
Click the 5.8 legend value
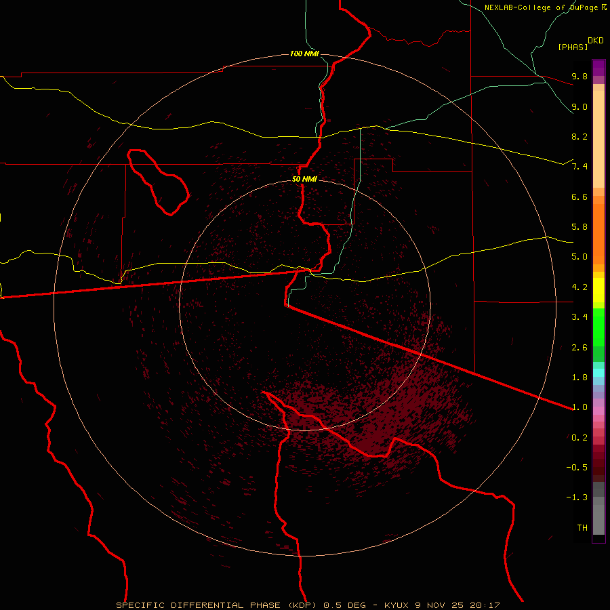[x=579, y=227]
